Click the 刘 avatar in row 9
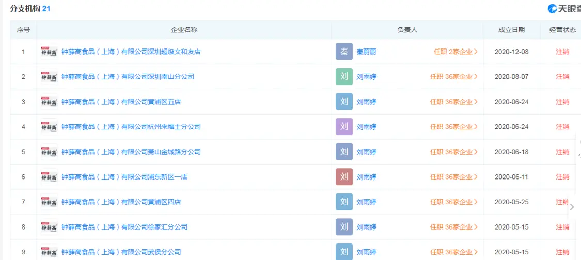 (344, 252)
